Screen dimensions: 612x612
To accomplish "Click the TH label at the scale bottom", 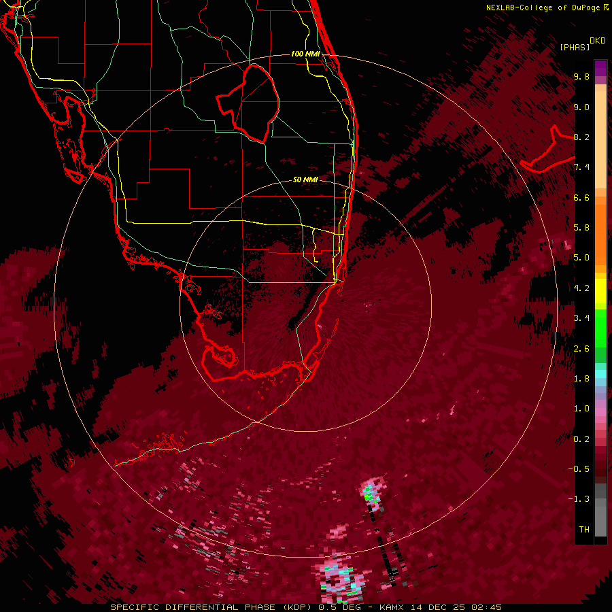I will pos(584,529).
